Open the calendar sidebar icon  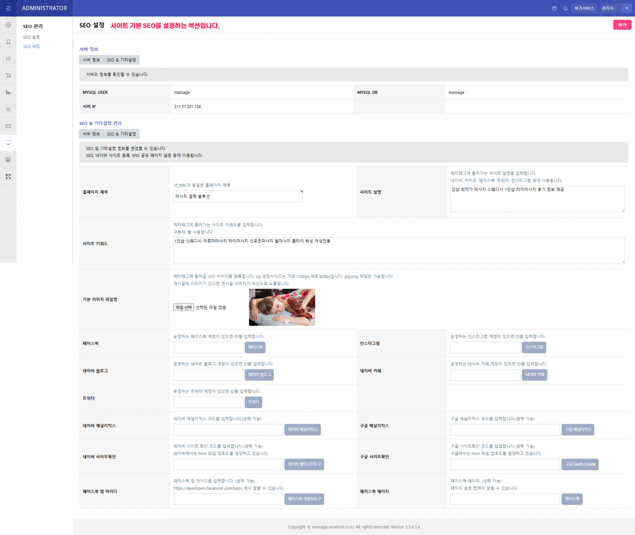(8, 159)
